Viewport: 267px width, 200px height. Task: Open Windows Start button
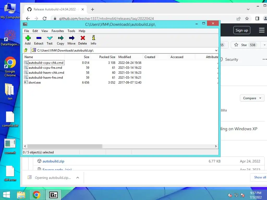(x=7, y=195)
